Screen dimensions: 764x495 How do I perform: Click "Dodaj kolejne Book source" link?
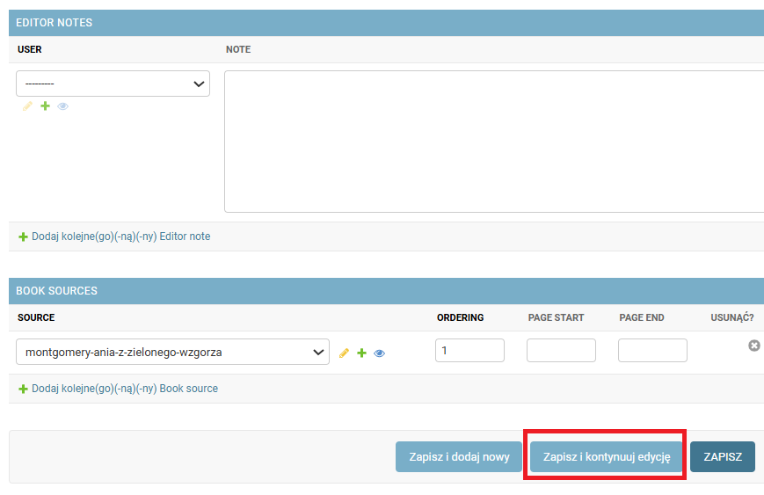[119, 389]
